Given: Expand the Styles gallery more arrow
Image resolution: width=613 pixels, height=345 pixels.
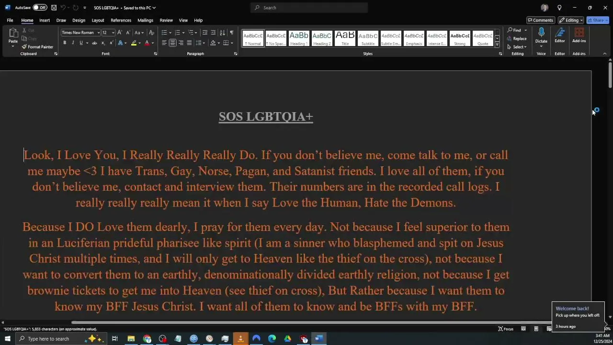Looking at the screenshot, I should tap(497, 45).
